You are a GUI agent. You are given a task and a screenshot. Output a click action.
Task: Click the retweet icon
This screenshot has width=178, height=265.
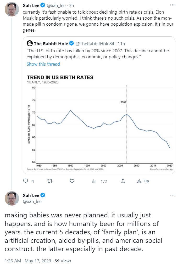coord(49,181)
